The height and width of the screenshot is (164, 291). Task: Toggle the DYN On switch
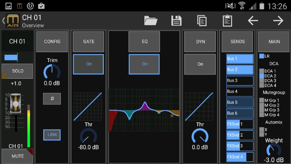[x=200, y=64]
